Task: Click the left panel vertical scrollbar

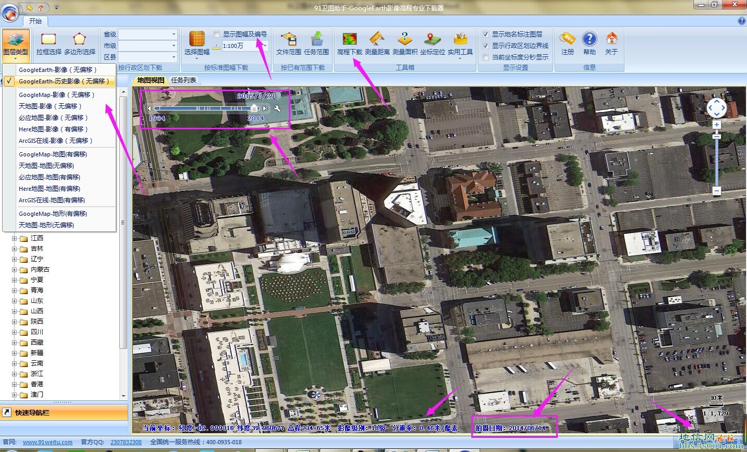Action: [124, 222]
